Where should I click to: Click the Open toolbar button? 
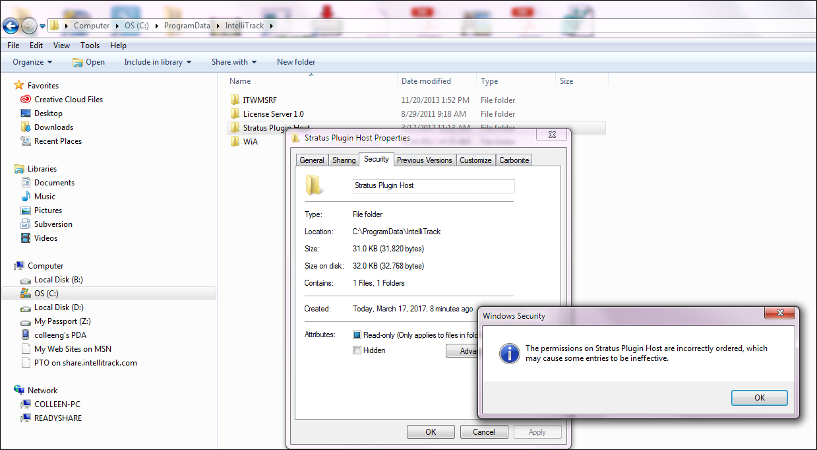pos(88,62)
